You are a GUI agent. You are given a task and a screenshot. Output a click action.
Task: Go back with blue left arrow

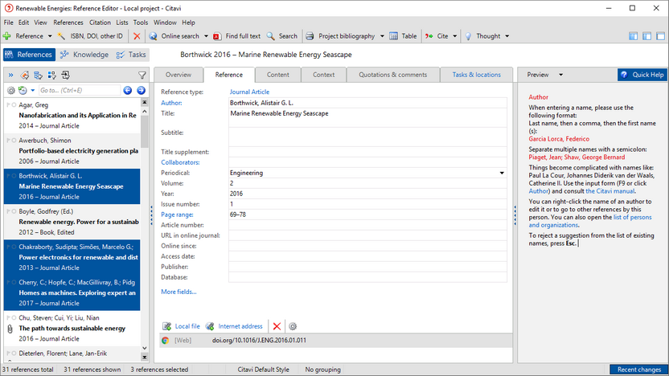point(128,90)
